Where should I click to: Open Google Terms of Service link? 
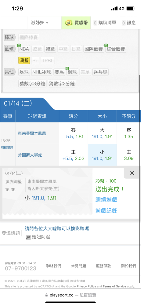coord(114,286)
